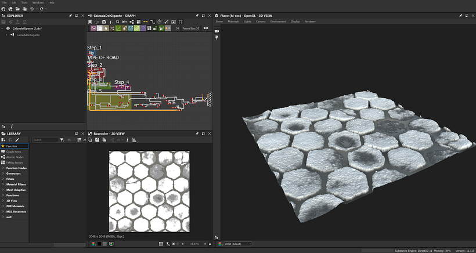Expand the CalzadaDelGigante graph in Explorer

(x=6, y=35)
